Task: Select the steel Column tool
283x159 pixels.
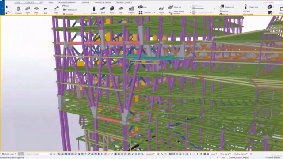Action: 19,10
